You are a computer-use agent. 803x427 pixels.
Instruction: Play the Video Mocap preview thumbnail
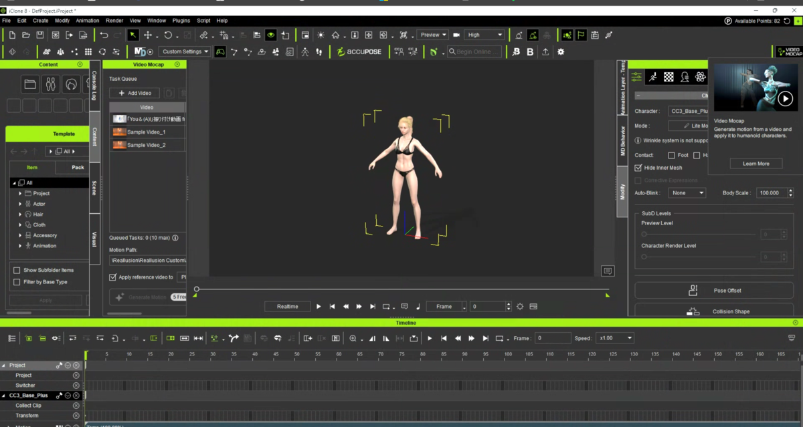point(785,99)
